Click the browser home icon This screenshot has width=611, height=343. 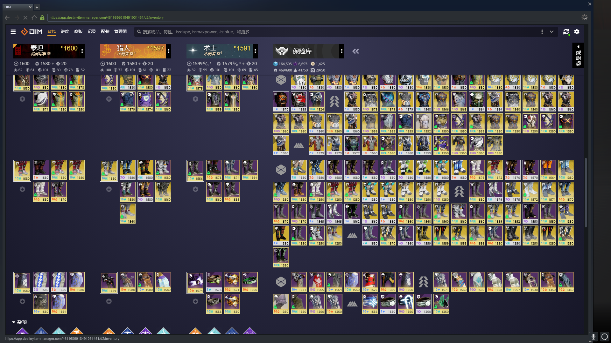pyautogui.click(x=34, y=18)
